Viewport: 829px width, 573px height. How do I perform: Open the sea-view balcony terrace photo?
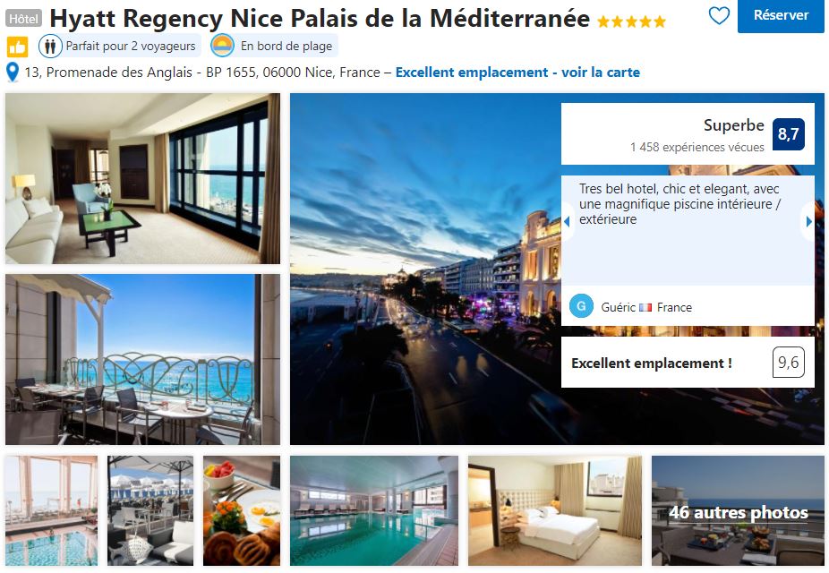142,359
